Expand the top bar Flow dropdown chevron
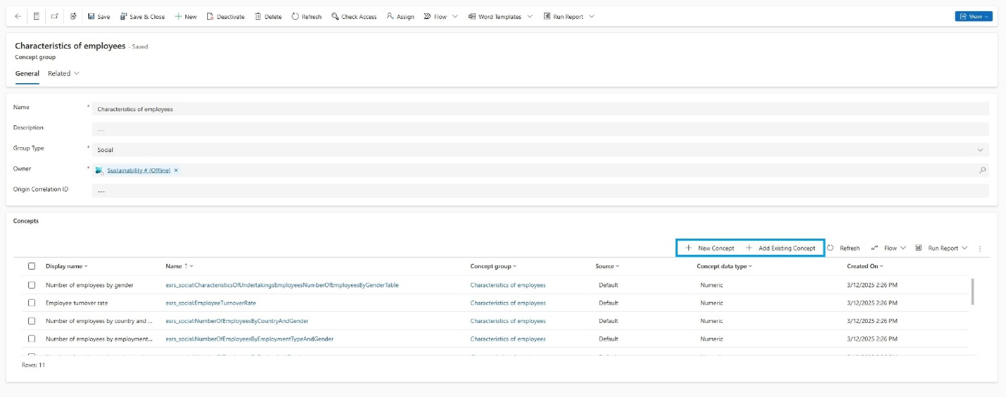 455,16
